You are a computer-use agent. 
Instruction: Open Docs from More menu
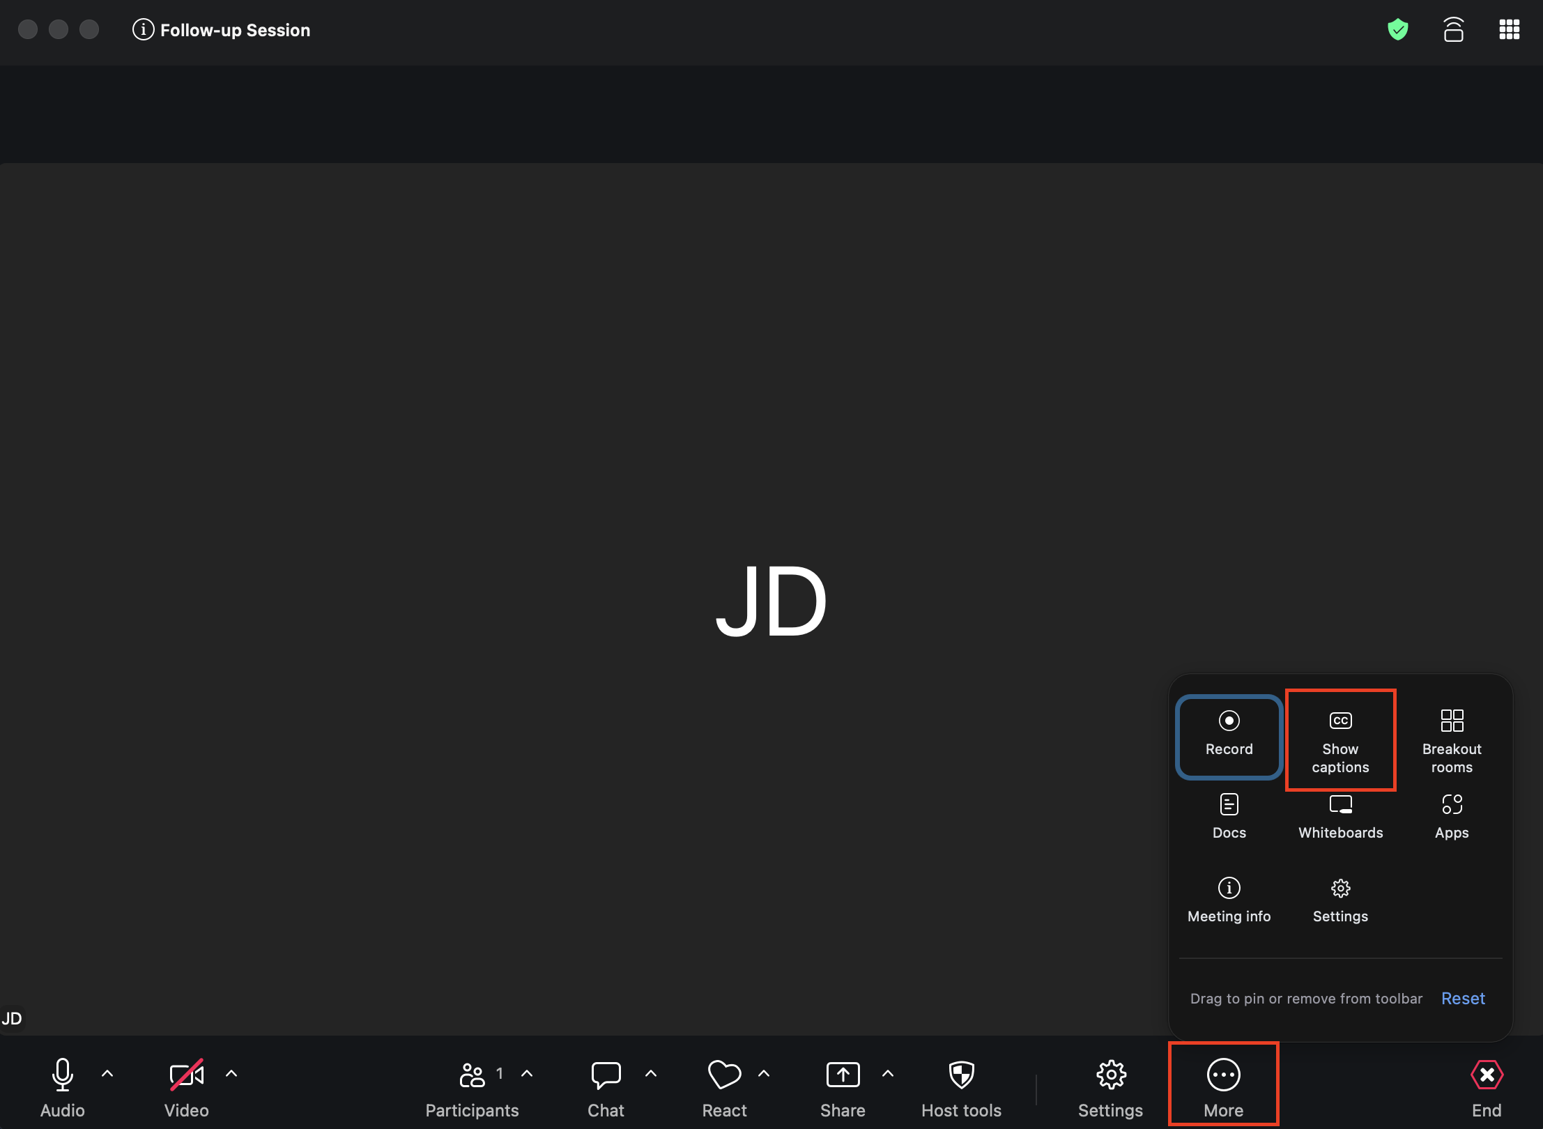tap(1229, 817)
